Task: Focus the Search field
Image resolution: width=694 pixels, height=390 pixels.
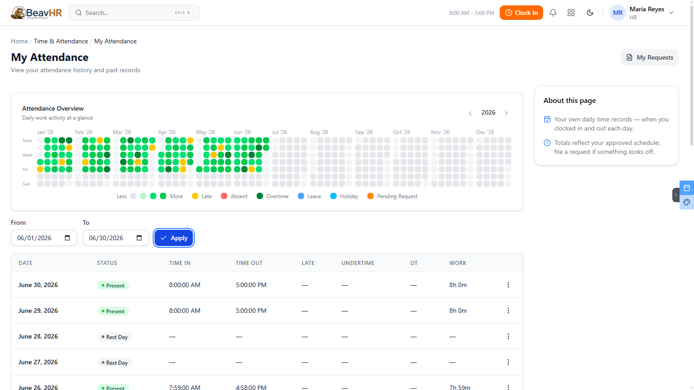Action: coord(134,13)
